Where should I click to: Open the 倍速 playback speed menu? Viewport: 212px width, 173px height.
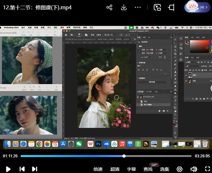pos(98,169)
